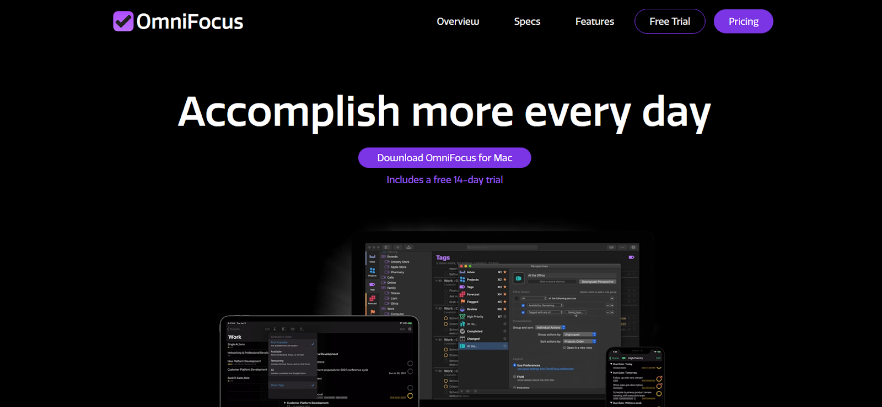
Task: Select Flagged perspective in Perspectives list
Action: (483, 302)
